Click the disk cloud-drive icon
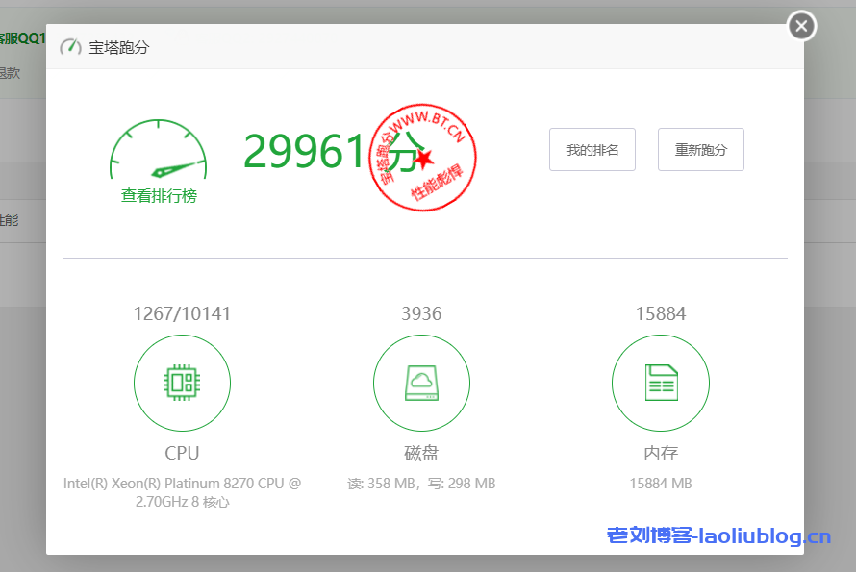Viewport: 856px width, 572px height. 421,383
